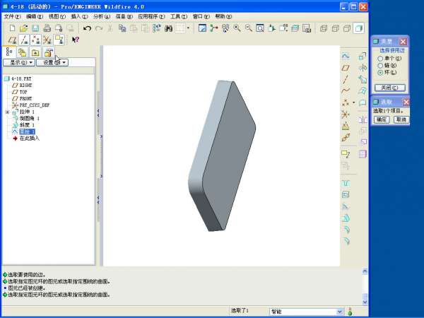The image size is (424, 318).
Task: Open the 工具 menu
Action: [179, 16]
